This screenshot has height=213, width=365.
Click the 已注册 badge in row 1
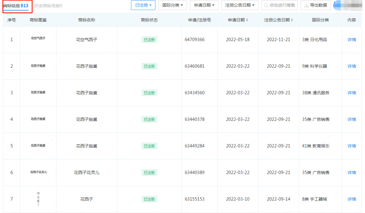point(149,40)
